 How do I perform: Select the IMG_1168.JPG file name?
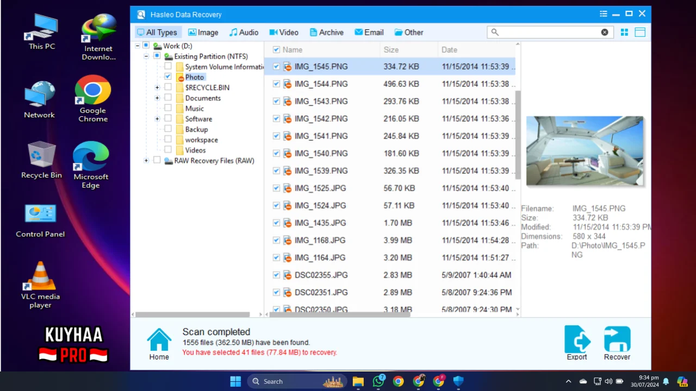point(320,240)
